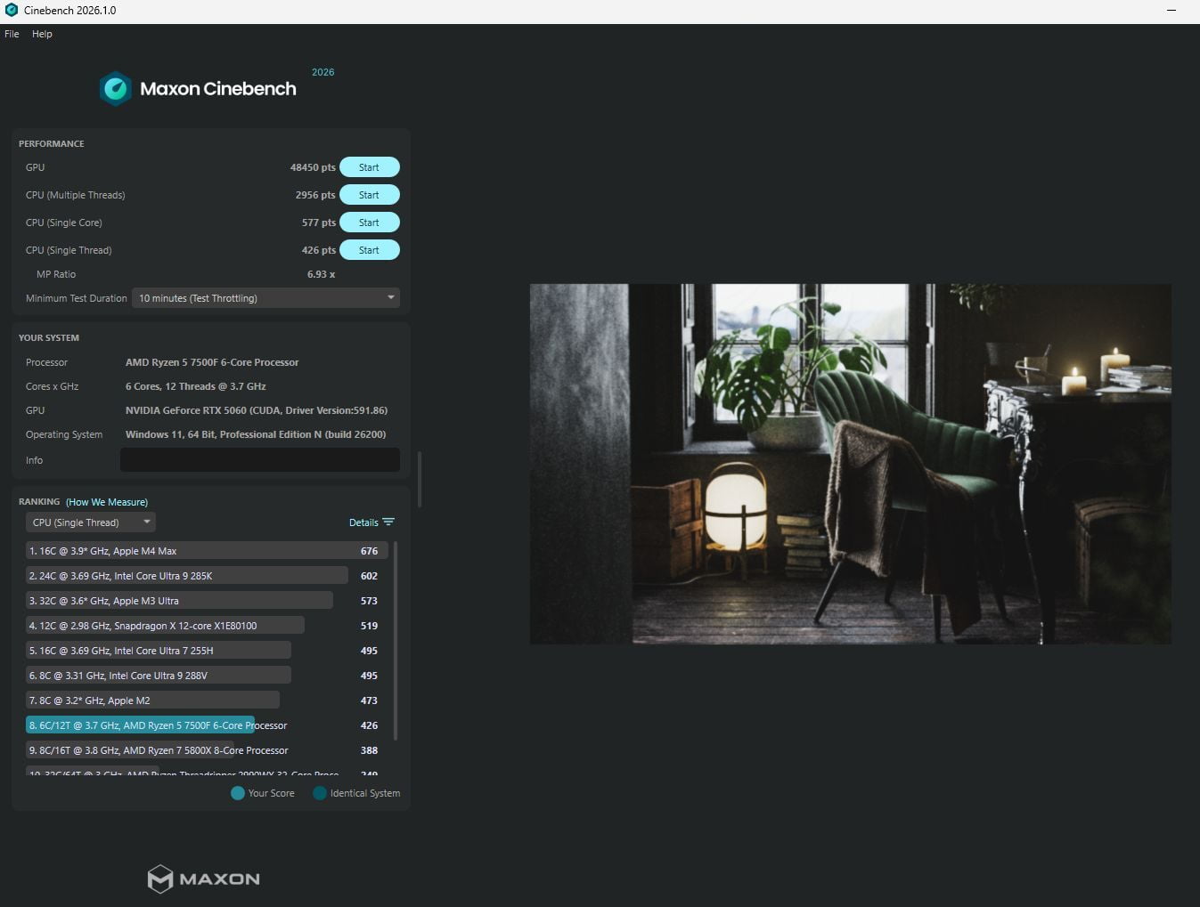Image resolution: width=1200 pixels, height=907 pixels.
Task: Click the 577 pts single core score
Action: (x=319, y=223)
